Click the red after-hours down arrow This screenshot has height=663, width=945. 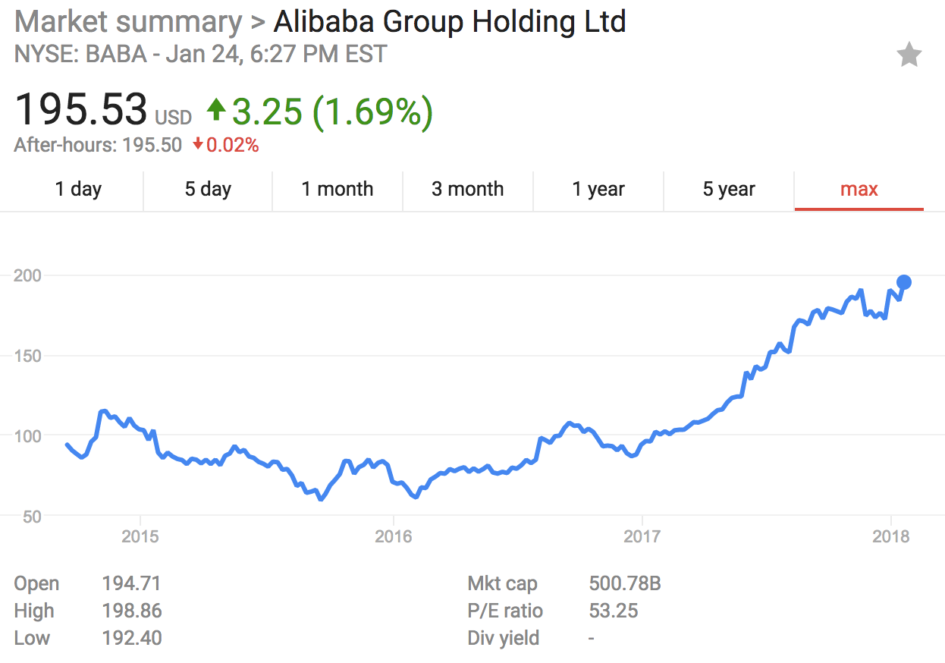pyautogui.click(x=197, y=145)
